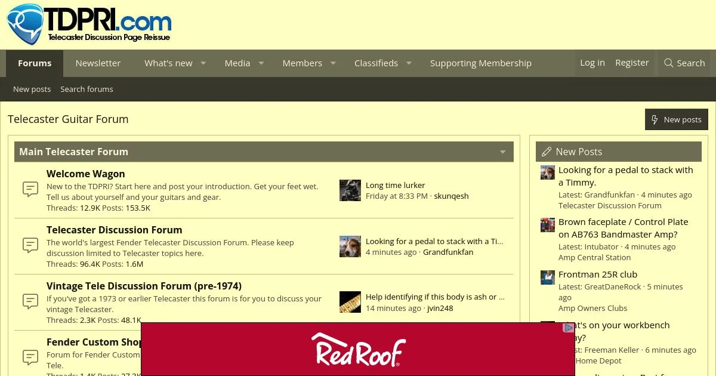
Task: Open the 'Help identifying if this body is ash' thread
Action: click(435, 297)
